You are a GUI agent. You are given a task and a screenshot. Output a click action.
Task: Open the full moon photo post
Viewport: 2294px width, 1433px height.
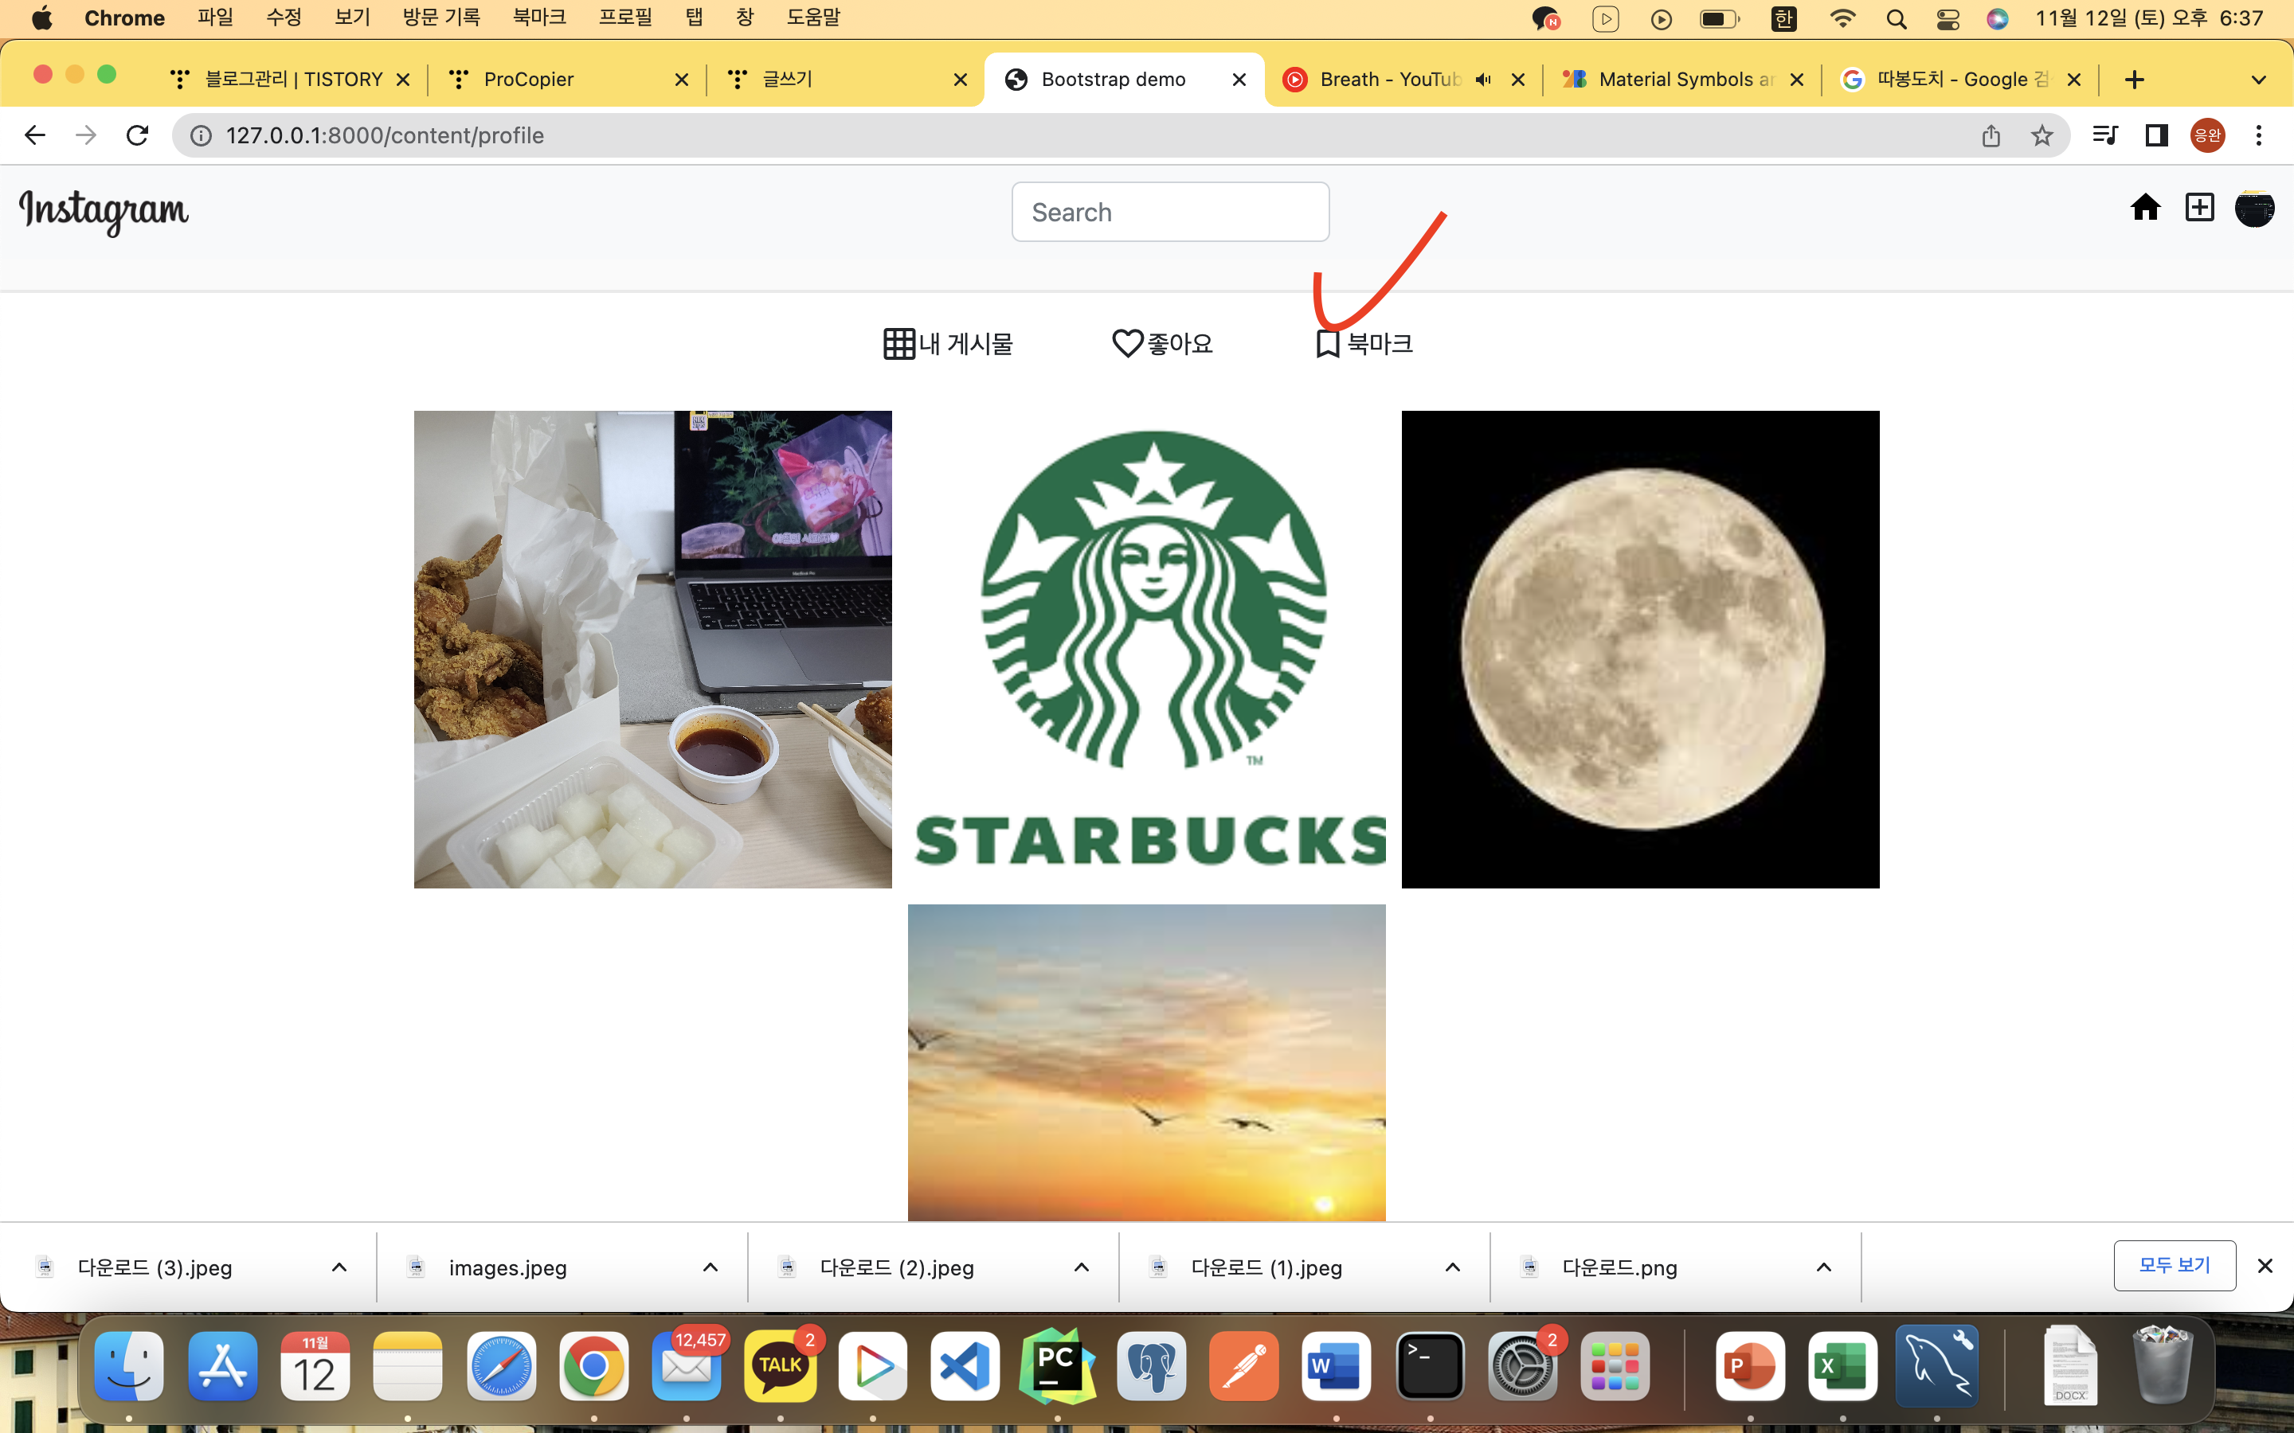pyautogui.click(x=1640, y=649)
